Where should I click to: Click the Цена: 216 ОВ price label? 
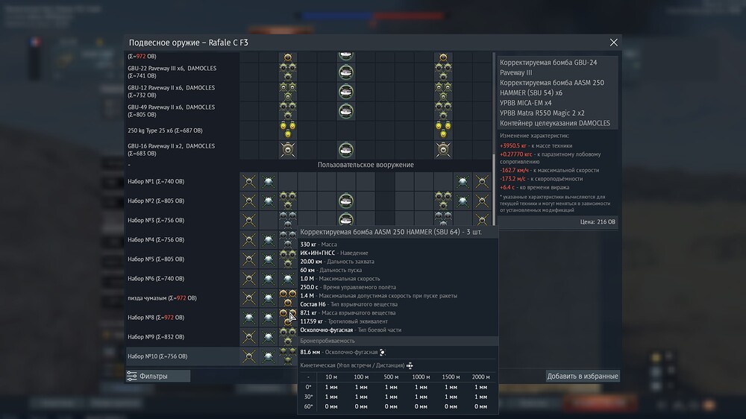[x=598, y=221]
